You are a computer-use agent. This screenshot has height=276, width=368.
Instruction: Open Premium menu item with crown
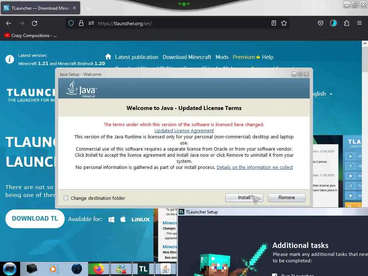(x=247, y=57)
